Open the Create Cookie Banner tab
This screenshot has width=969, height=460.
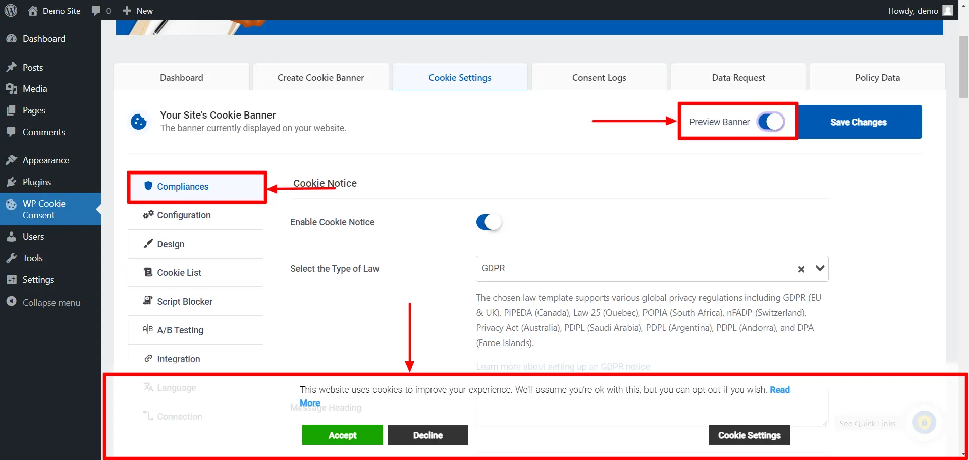tap(320, 78)
